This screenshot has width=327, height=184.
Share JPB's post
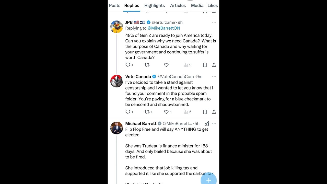point(214,65)
